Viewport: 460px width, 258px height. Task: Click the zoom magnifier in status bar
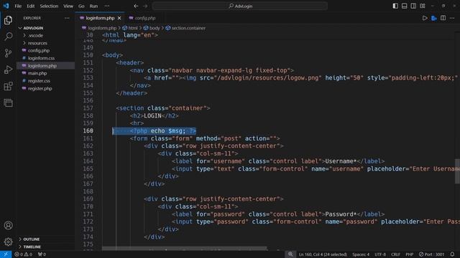tap(290, 254)
